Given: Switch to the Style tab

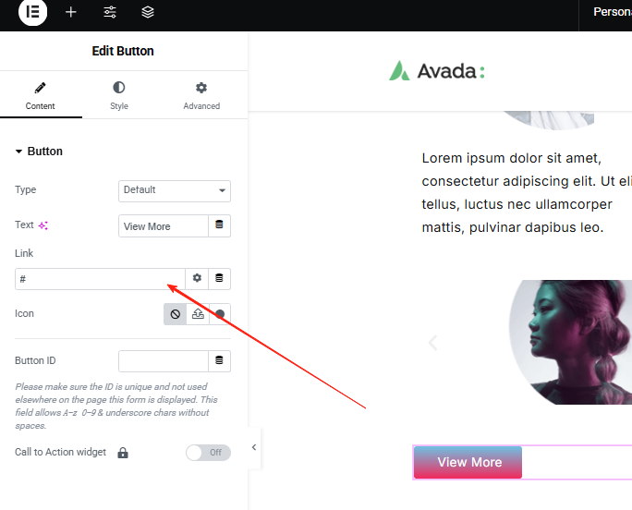Looking at the screenshot, I should (119, 95).
